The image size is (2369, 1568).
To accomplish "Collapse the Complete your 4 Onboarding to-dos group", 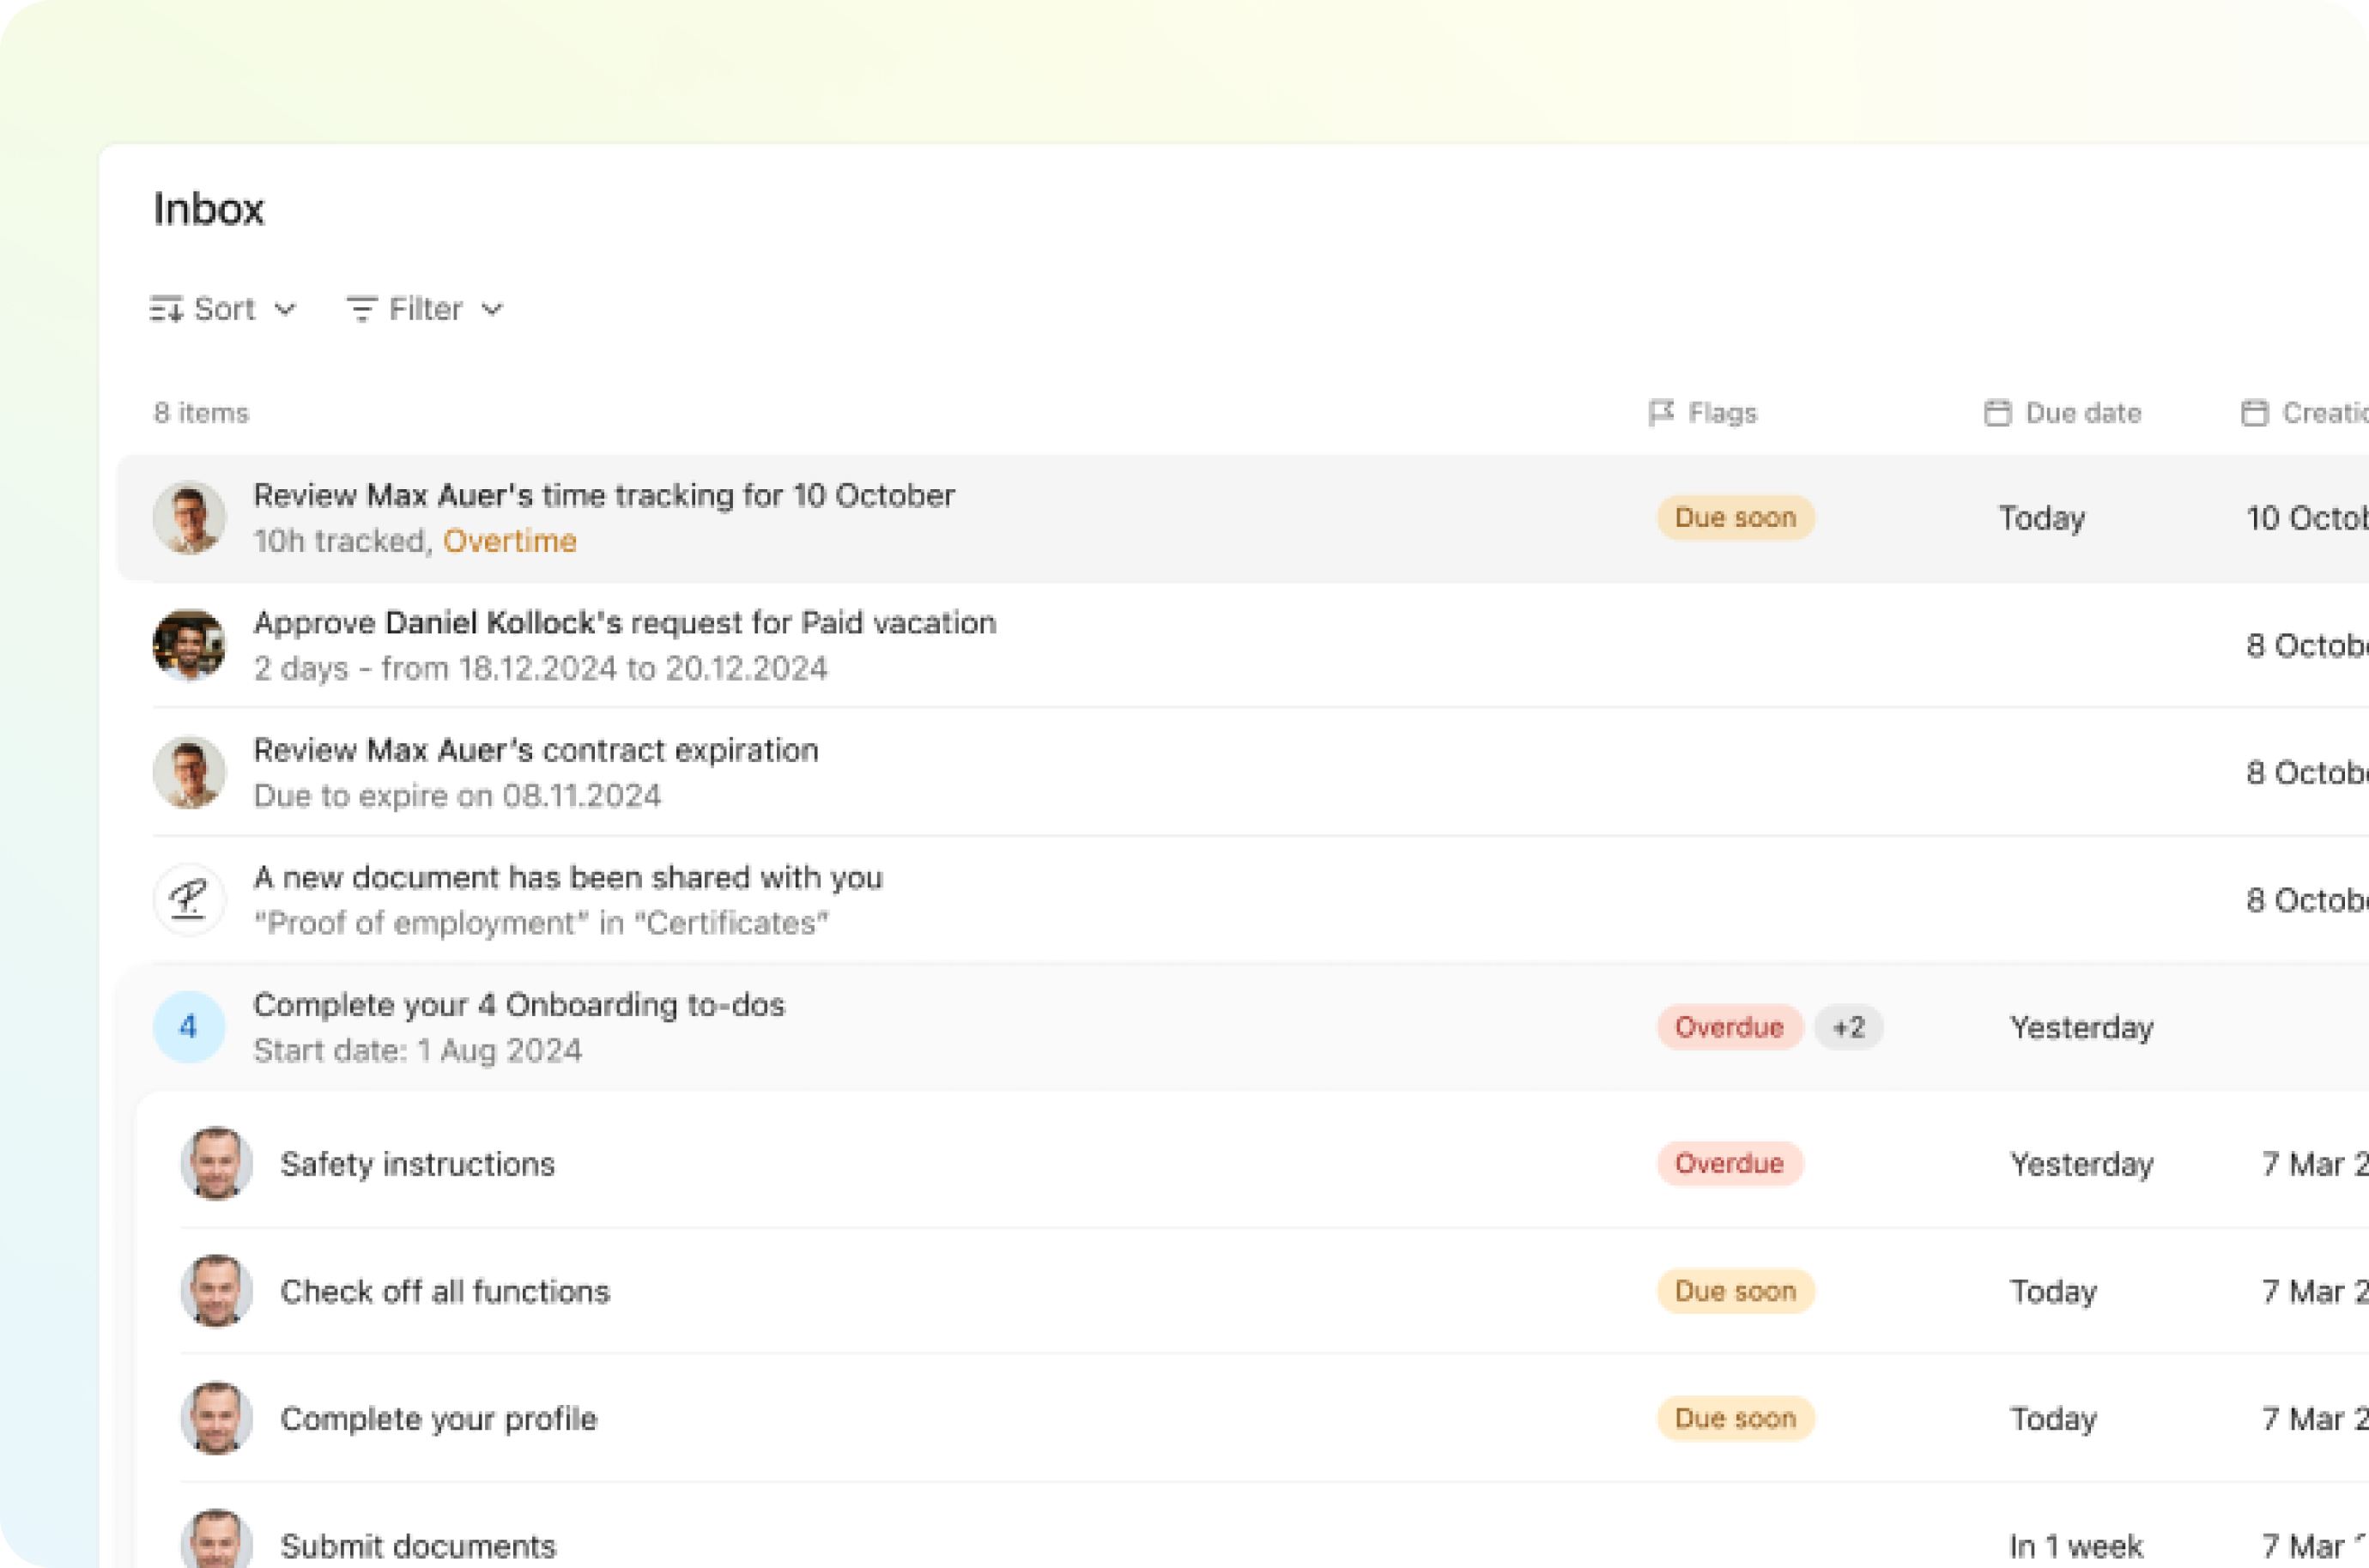I will click(518, 1005).
